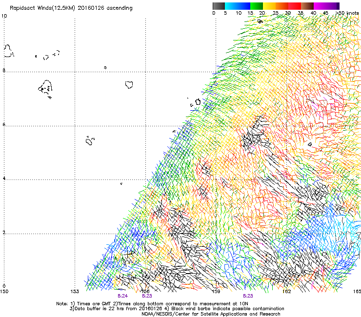Click the note line "3)Data buffer is 22 hrs"
Screen dimensions: 361x317
(177, 309)
